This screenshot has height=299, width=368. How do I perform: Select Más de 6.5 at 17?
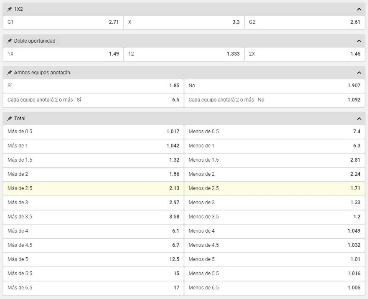point(93,288)
